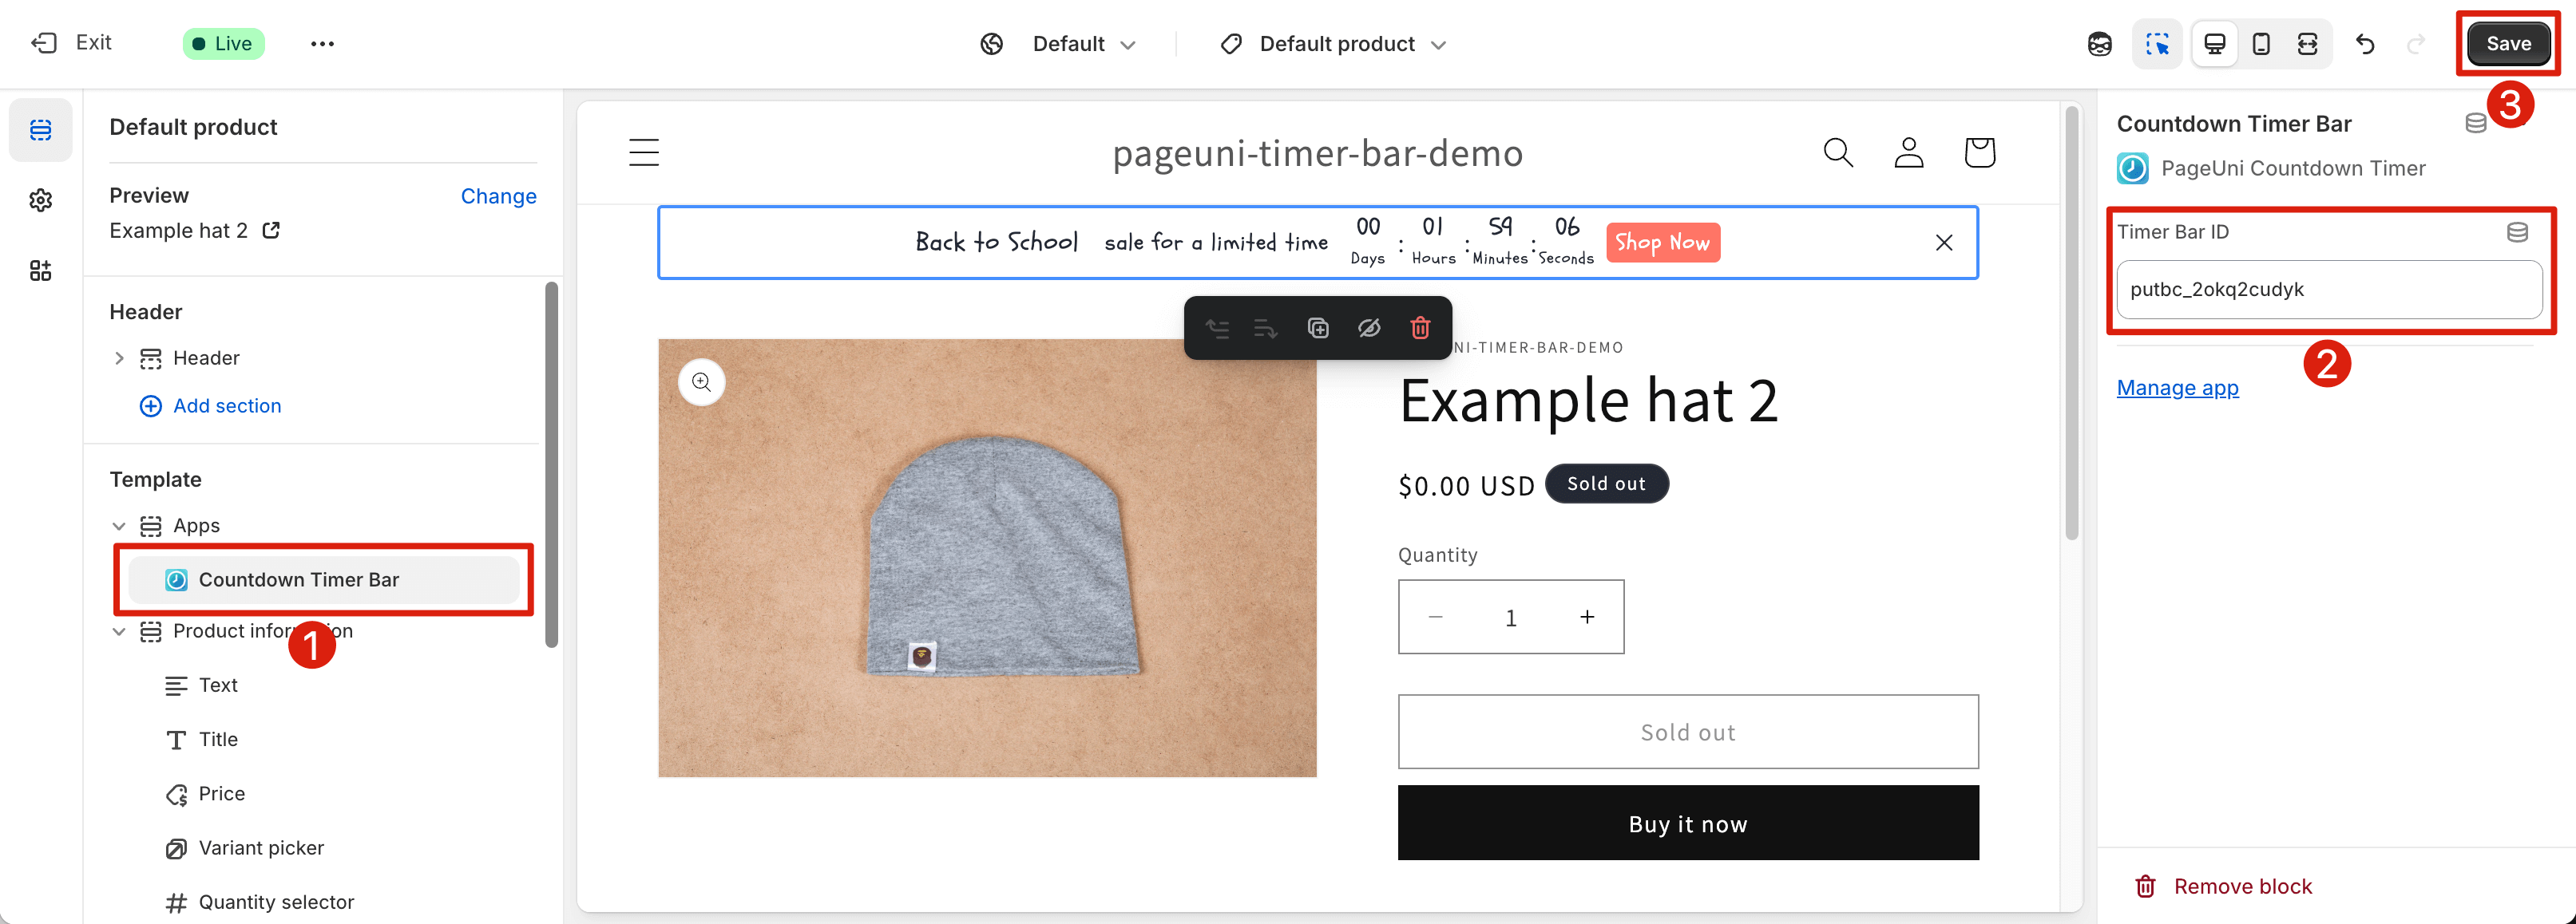
Task: Click the Sold out button
Action: pos(1688,732)
